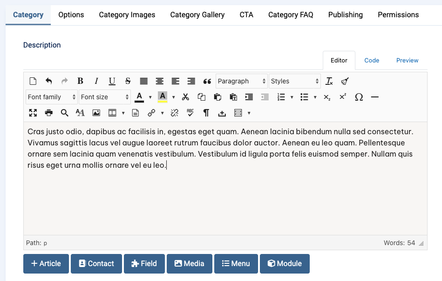Viewport: 442px width, 281px height.
Task: Click the remove link icon
Action: tap(175, 113)
